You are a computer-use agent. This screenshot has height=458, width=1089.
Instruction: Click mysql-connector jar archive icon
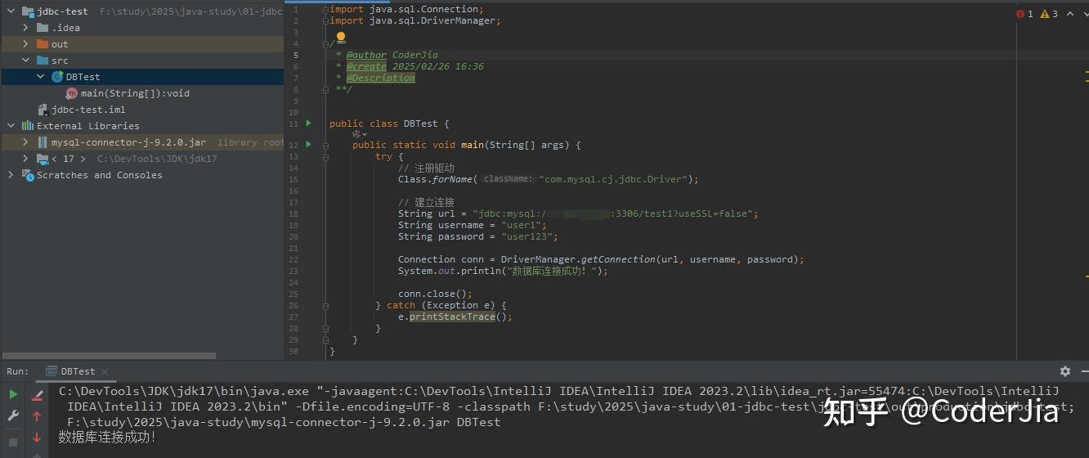point(43,142)
